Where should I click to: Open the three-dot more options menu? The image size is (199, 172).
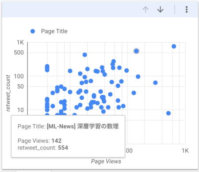coord(187,9)
